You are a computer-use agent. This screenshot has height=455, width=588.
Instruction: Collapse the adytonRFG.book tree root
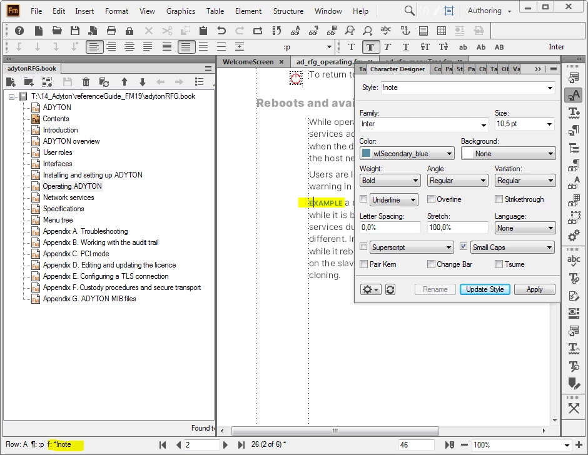pyautogui.click(x=12, y=97)
